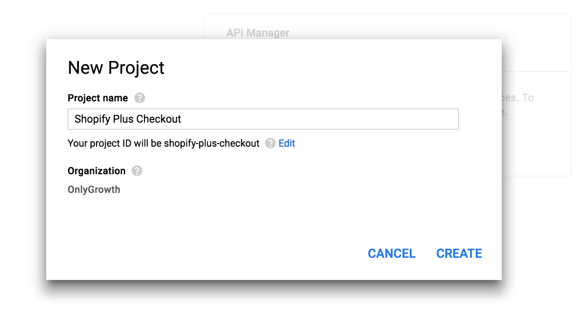This screenshot has width=588, height=312.
Task: Click the Edit link for project ID
Action: (287, 143)
